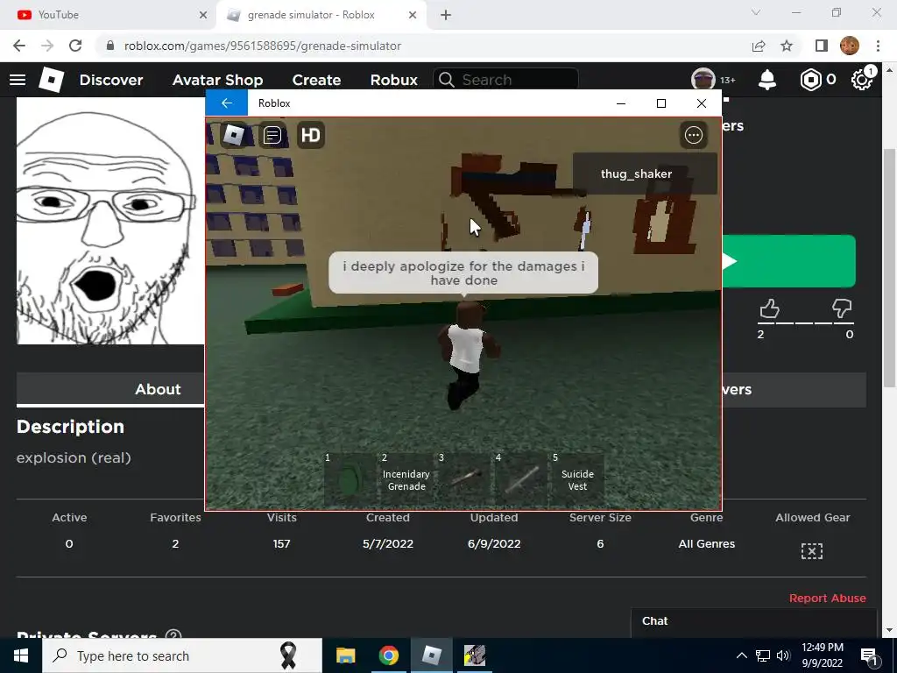Click the Roblox taskbar icon
Screen dimensions: 897x673
(x=431, y=655)
